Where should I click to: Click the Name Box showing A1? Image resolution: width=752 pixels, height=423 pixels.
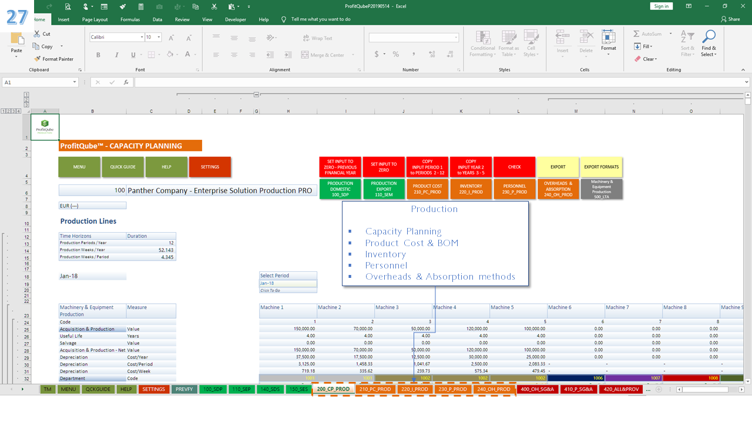click(x=41, y=82)
